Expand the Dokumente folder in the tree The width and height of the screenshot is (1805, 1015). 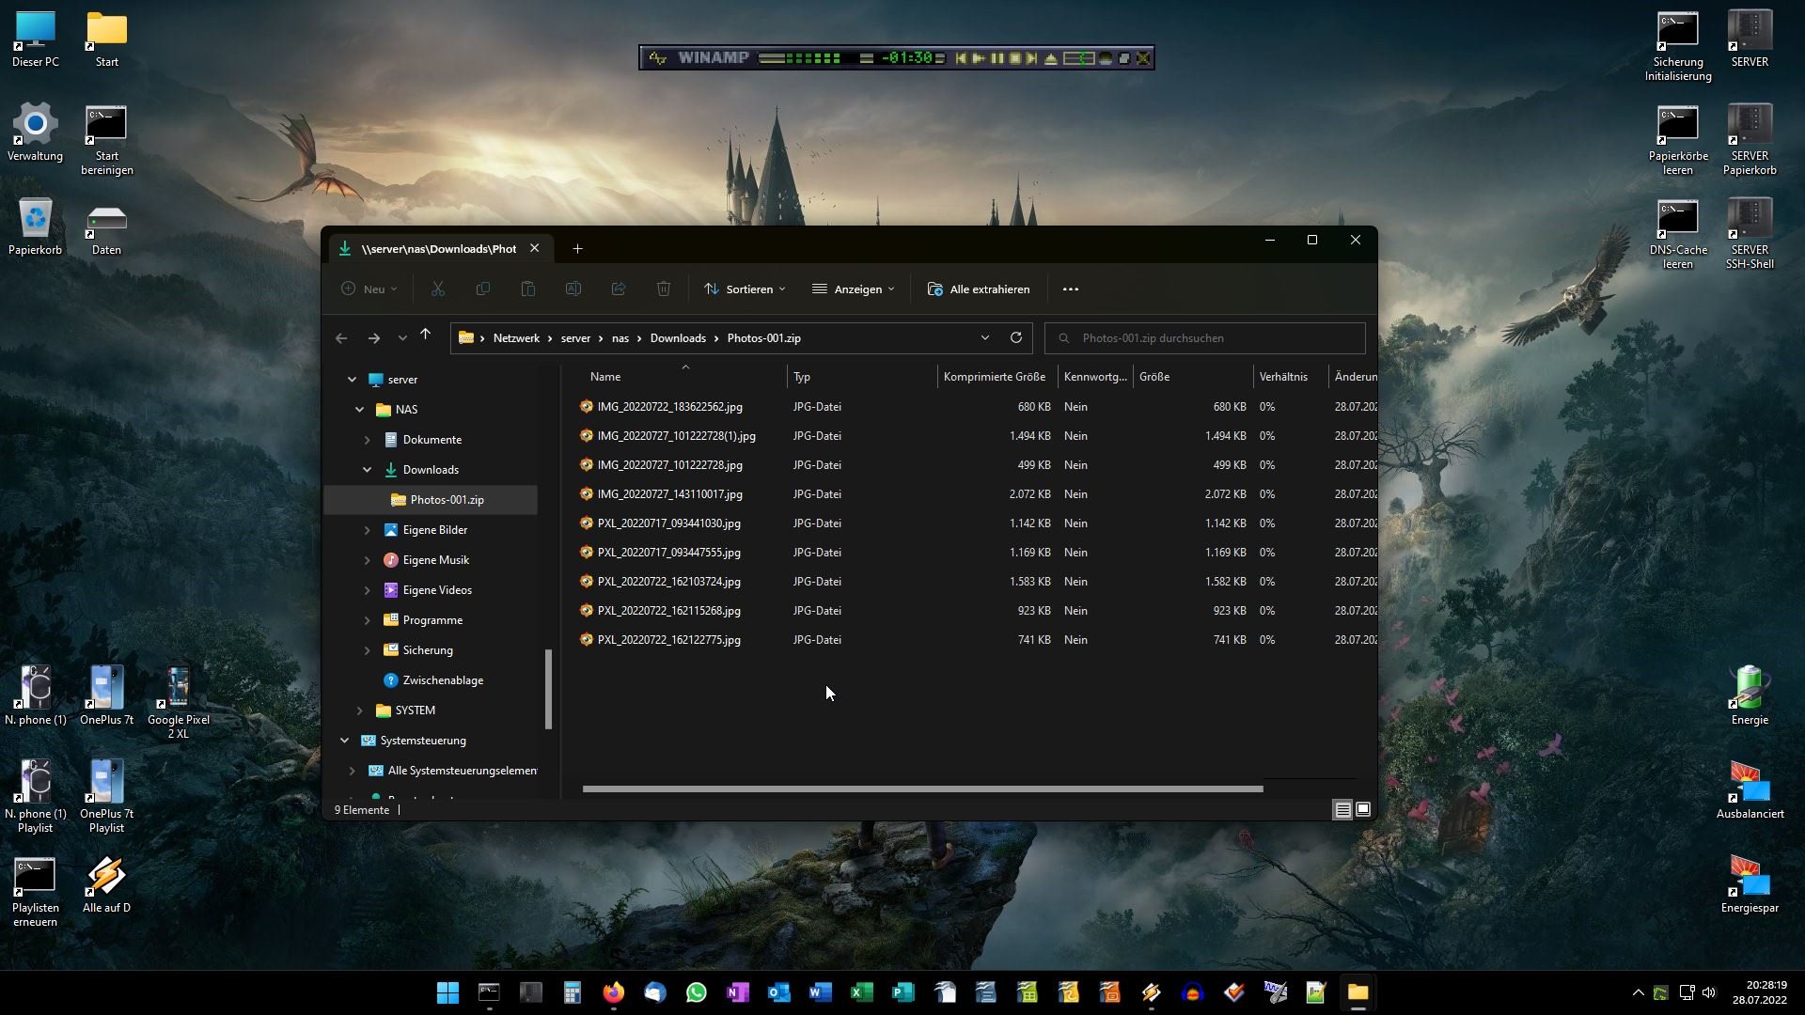368,440
